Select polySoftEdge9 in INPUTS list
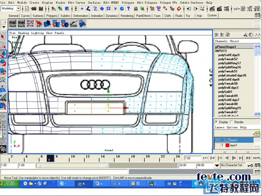262x196 pixels. pyautogui.click(x=229, y=55)
